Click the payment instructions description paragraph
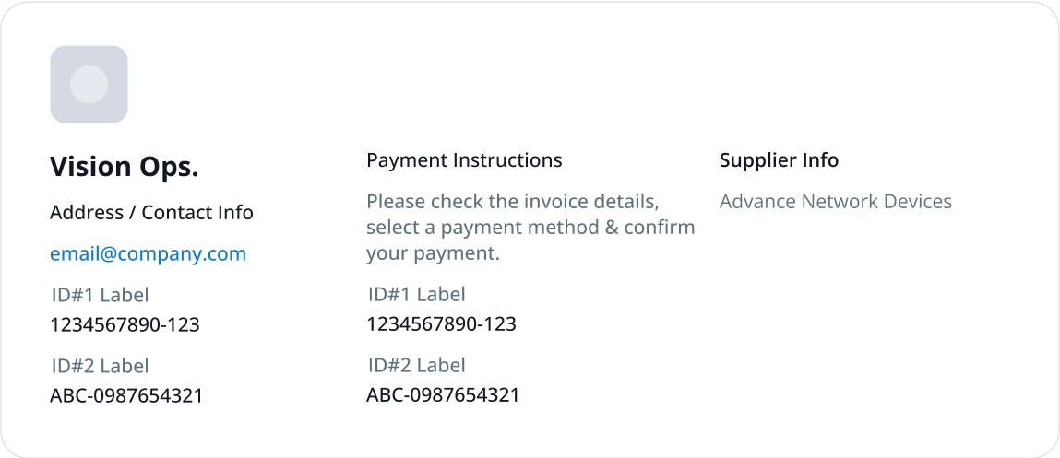The width and height of the screenshot is (1060, 458). [x=530, y=228]
